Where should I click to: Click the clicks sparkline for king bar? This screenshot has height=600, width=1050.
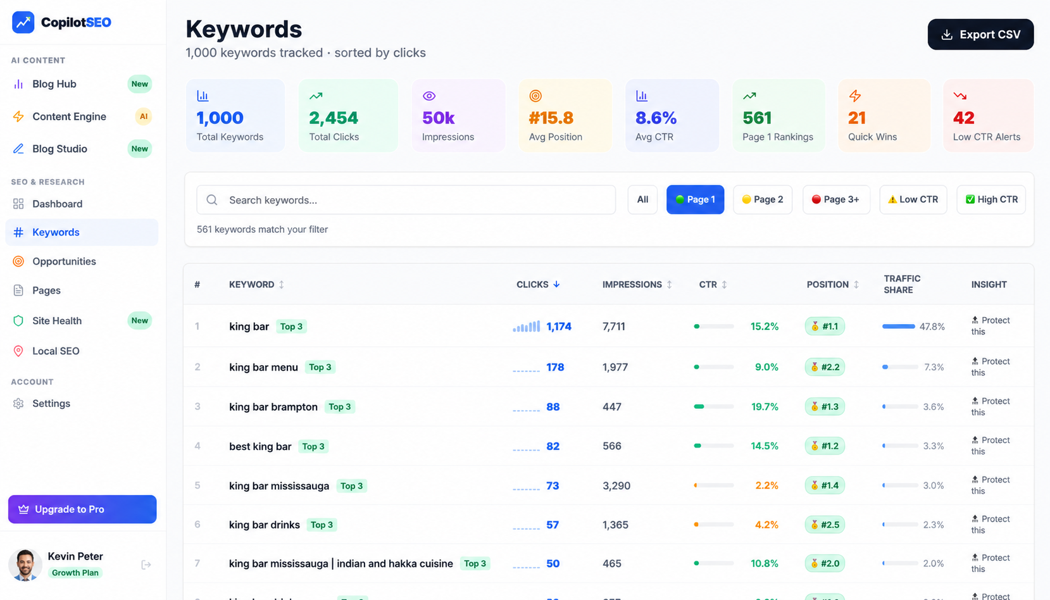[527, 327]
